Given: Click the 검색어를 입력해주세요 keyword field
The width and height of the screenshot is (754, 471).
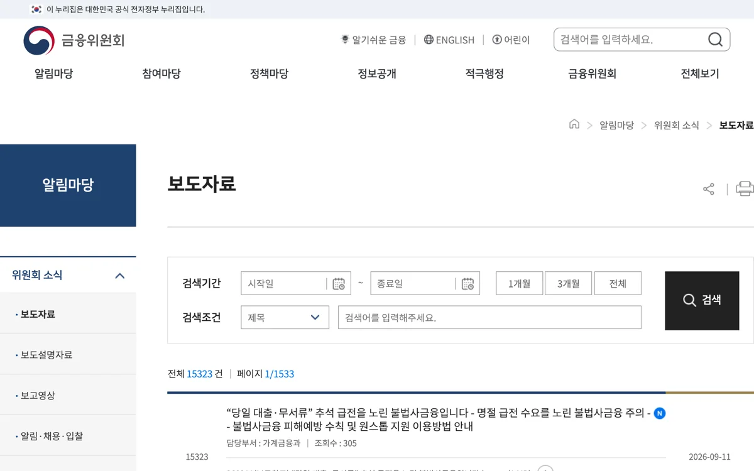Looking at the screenshot, I should (489, 317).
